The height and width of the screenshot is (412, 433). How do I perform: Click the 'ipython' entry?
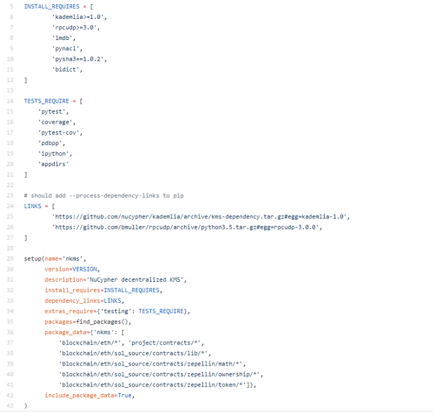click(x=53, y=154)
